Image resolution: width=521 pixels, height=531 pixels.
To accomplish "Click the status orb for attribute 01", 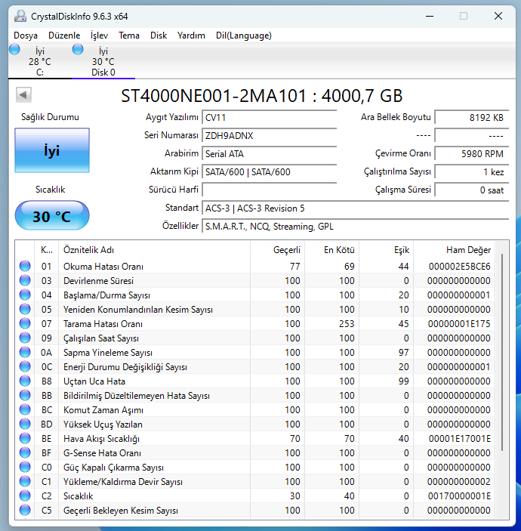I will click(x=25, y=266).
